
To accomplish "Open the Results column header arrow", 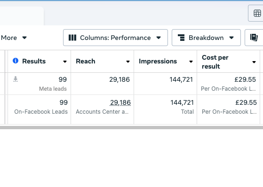I will tap(65, 62).
